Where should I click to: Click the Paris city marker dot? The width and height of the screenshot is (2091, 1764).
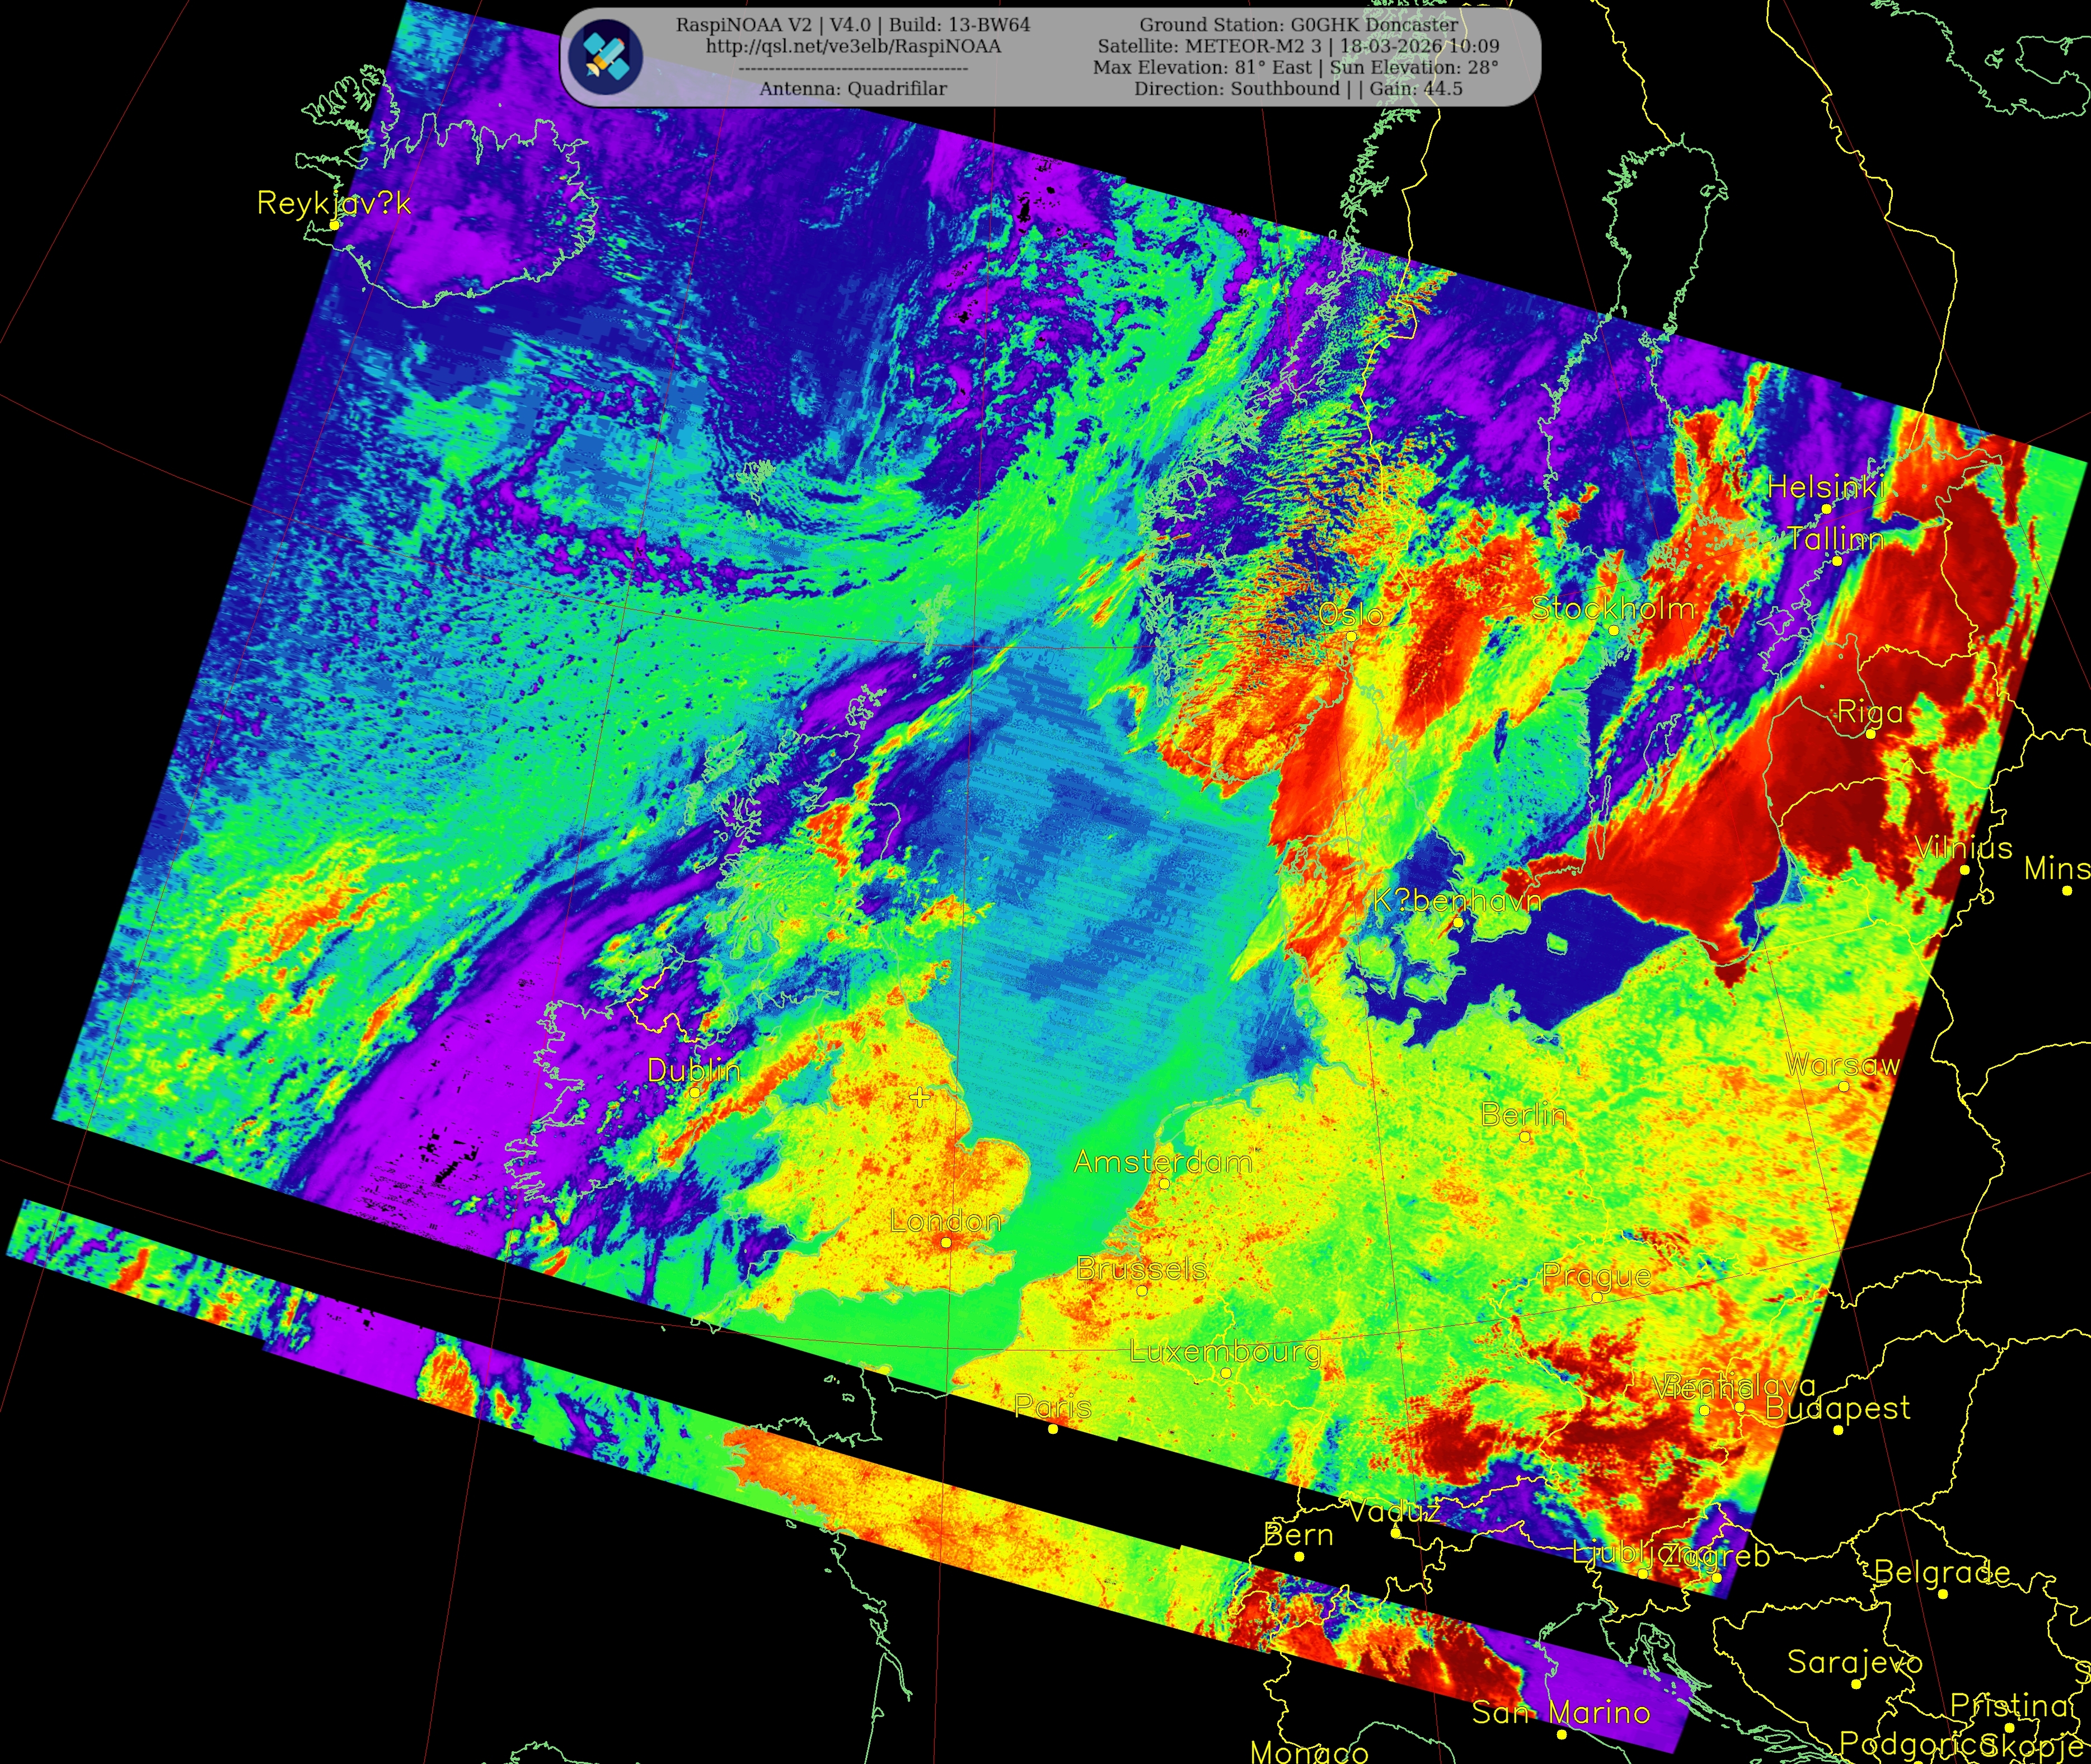tap(1052, 1429)
